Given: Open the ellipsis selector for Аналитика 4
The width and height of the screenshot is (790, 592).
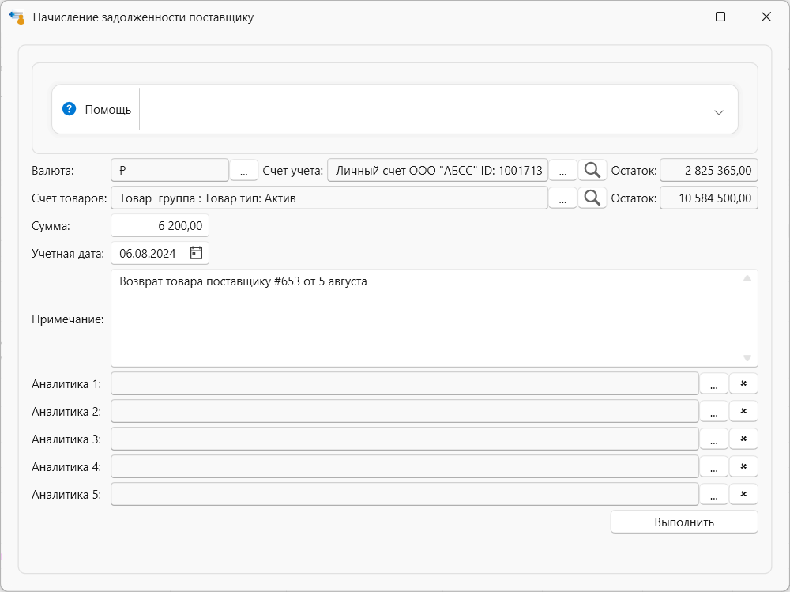Looking at the screenshot, I should tap(714, 467).
